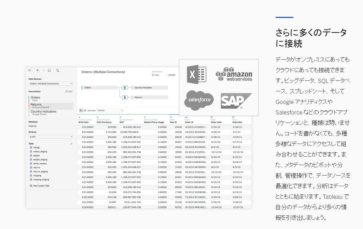Click the Mobile Phone Usage column header
363x229 pixels.
(154, 122)
